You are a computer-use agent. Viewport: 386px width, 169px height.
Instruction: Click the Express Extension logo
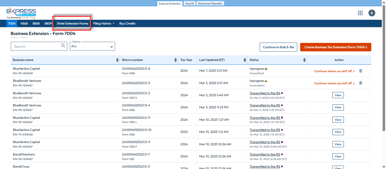(x=21, y=13)
